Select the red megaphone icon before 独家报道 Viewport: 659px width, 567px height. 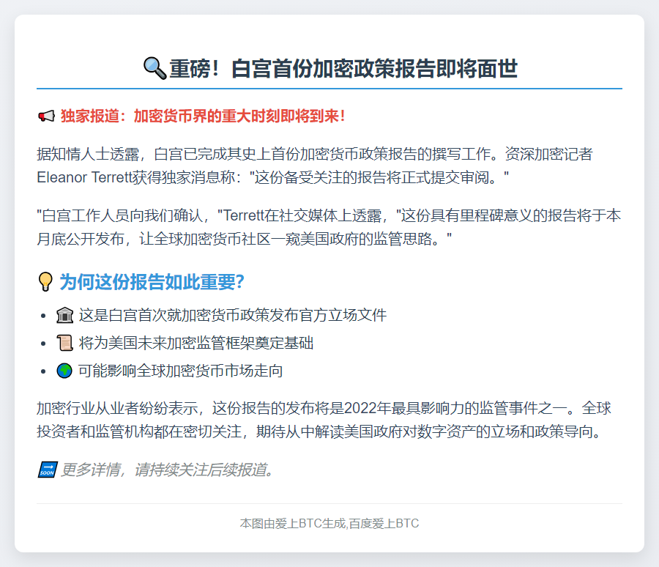(x=45, y=114)
